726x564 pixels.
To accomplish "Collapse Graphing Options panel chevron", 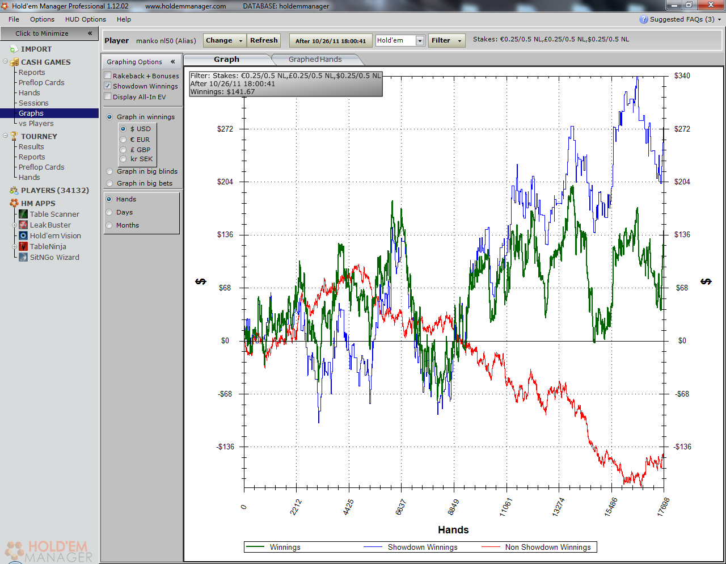I will click(x=172, y=62).
